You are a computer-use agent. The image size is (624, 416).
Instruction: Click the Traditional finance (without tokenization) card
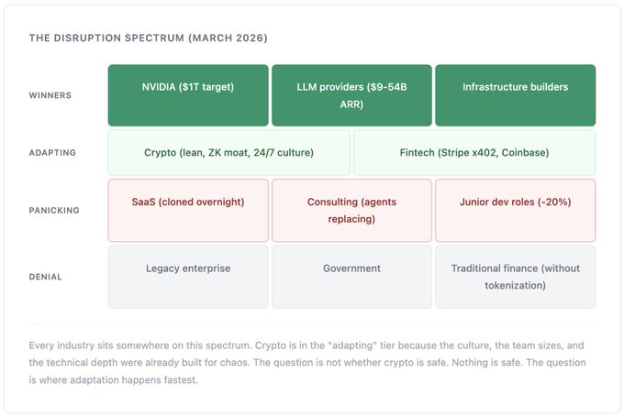click(x=515, y=277)
